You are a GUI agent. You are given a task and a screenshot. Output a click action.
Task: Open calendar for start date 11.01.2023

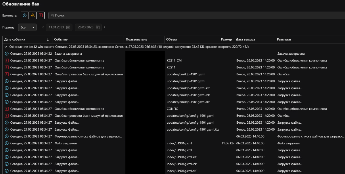(x=68, y=27)
